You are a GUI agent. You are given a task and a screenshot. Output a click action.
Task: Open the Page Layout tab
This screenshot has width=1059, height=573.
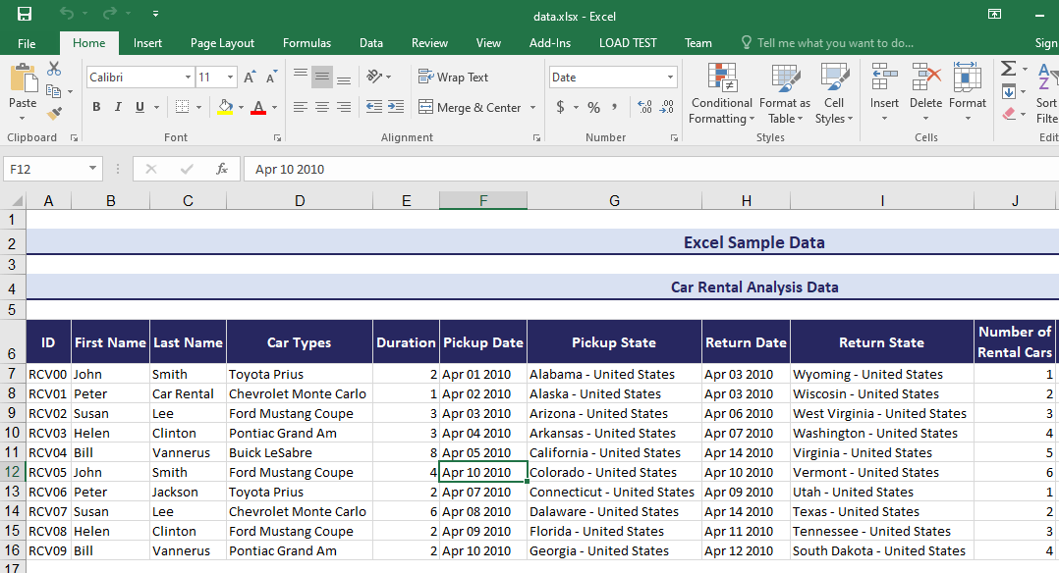click(x=222, y=43)
